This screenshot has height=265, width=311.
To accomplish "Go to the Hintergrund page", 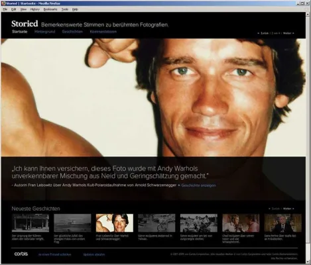I will click(x=44, y=32).
